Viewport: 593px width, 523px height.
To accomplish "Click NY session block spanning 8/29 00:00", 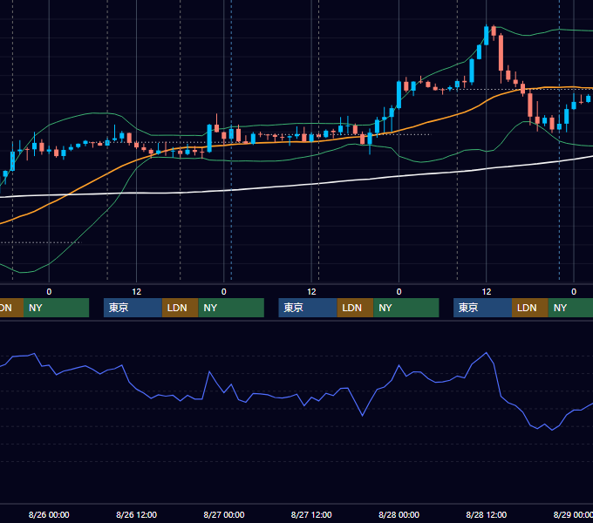I will (570, 308).
